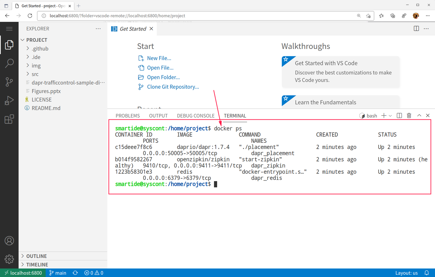The height and width of the screenshot is (277, 435).
Task: Click the Open Folder link
Action: [159, 77]
